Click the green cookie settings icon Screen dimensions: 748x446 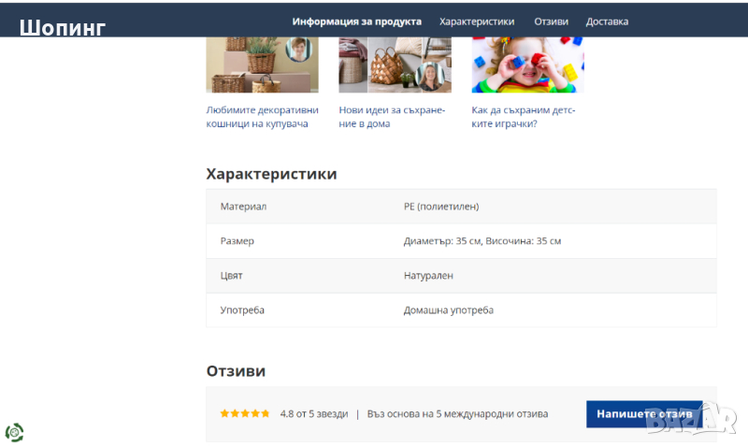click(x=14, y=432)
